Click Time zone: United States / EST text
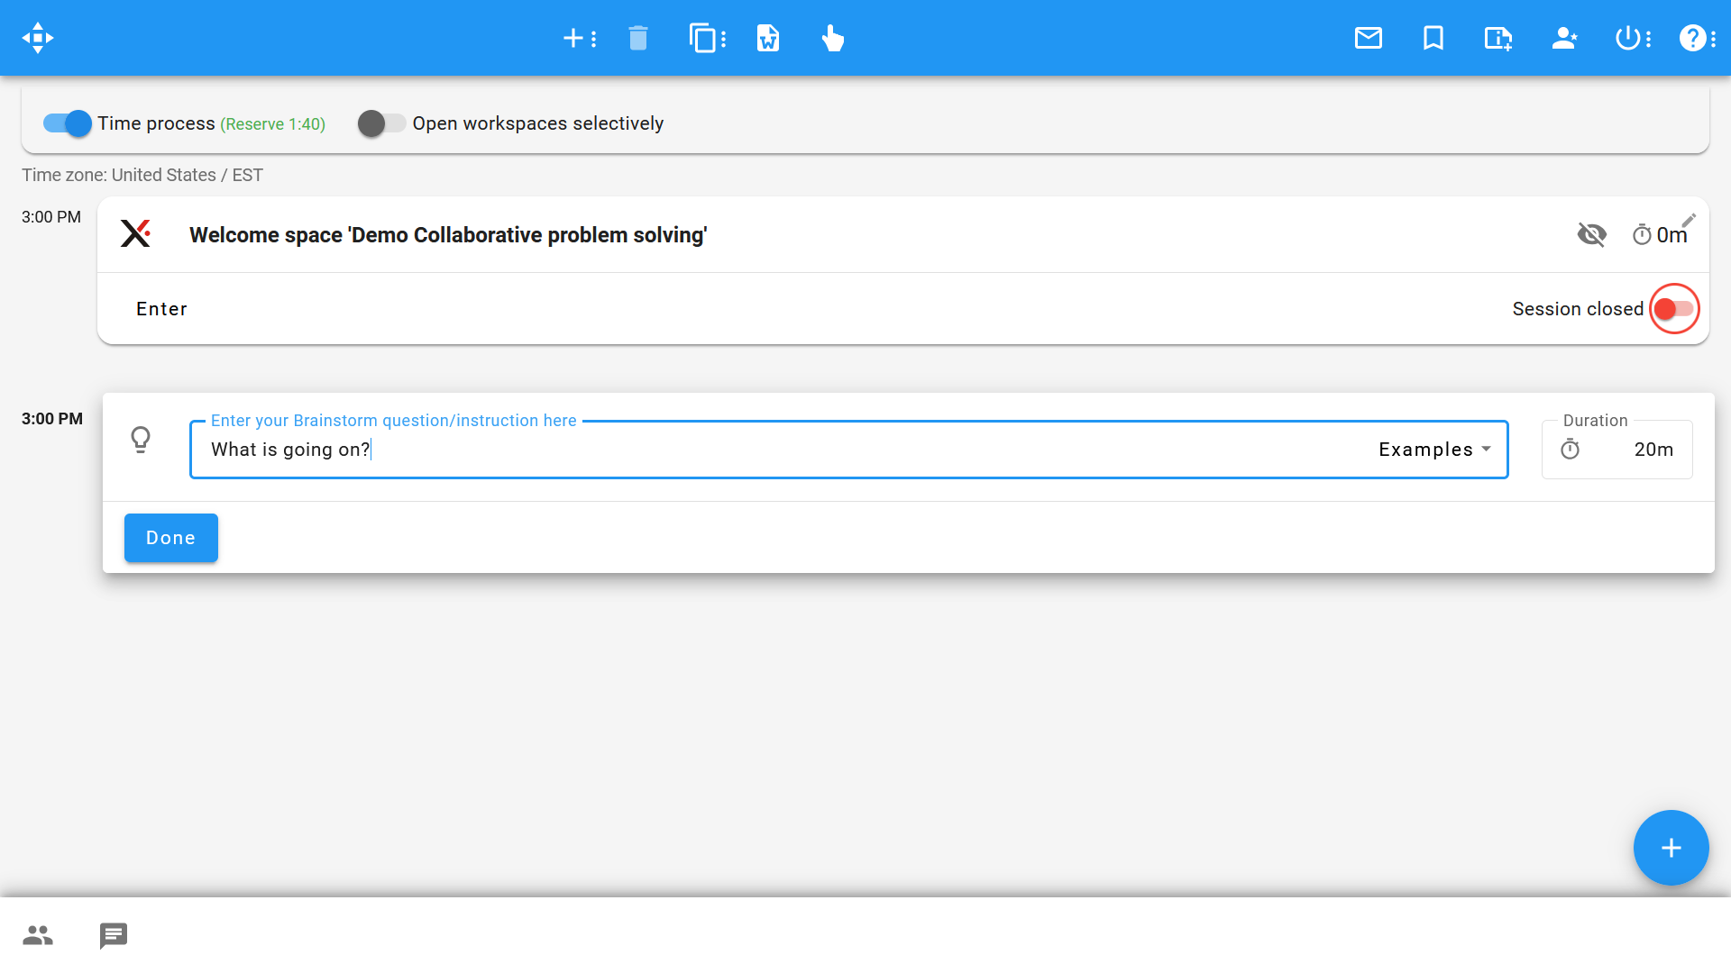This screenshot has width=1731, height=973. coord(142,175)
